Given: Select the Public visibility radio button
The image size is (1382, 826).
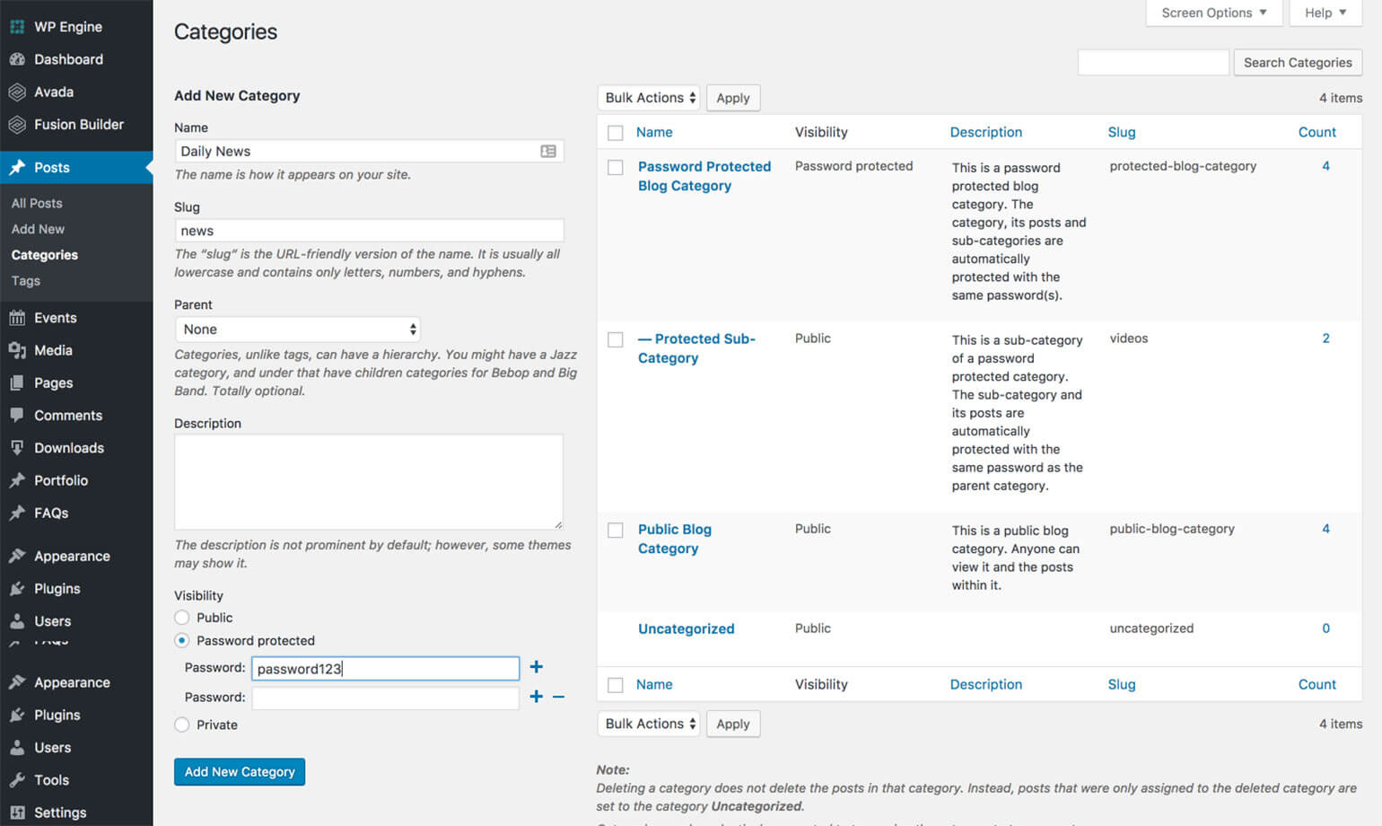Looking at the screenshot, I should pyautogui.click(x=182, y=618).
